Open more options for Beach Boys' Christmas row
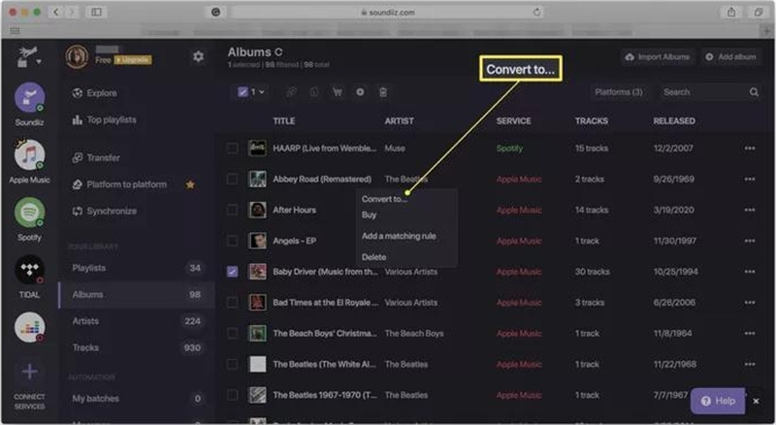Image resolution: width=776 pixels, height=425 pixels. [x=750, y=334]
